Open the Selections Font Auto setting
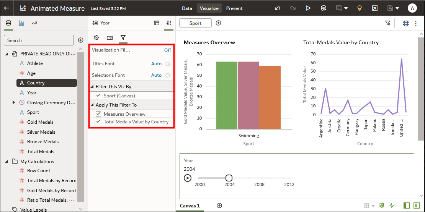 156,75
